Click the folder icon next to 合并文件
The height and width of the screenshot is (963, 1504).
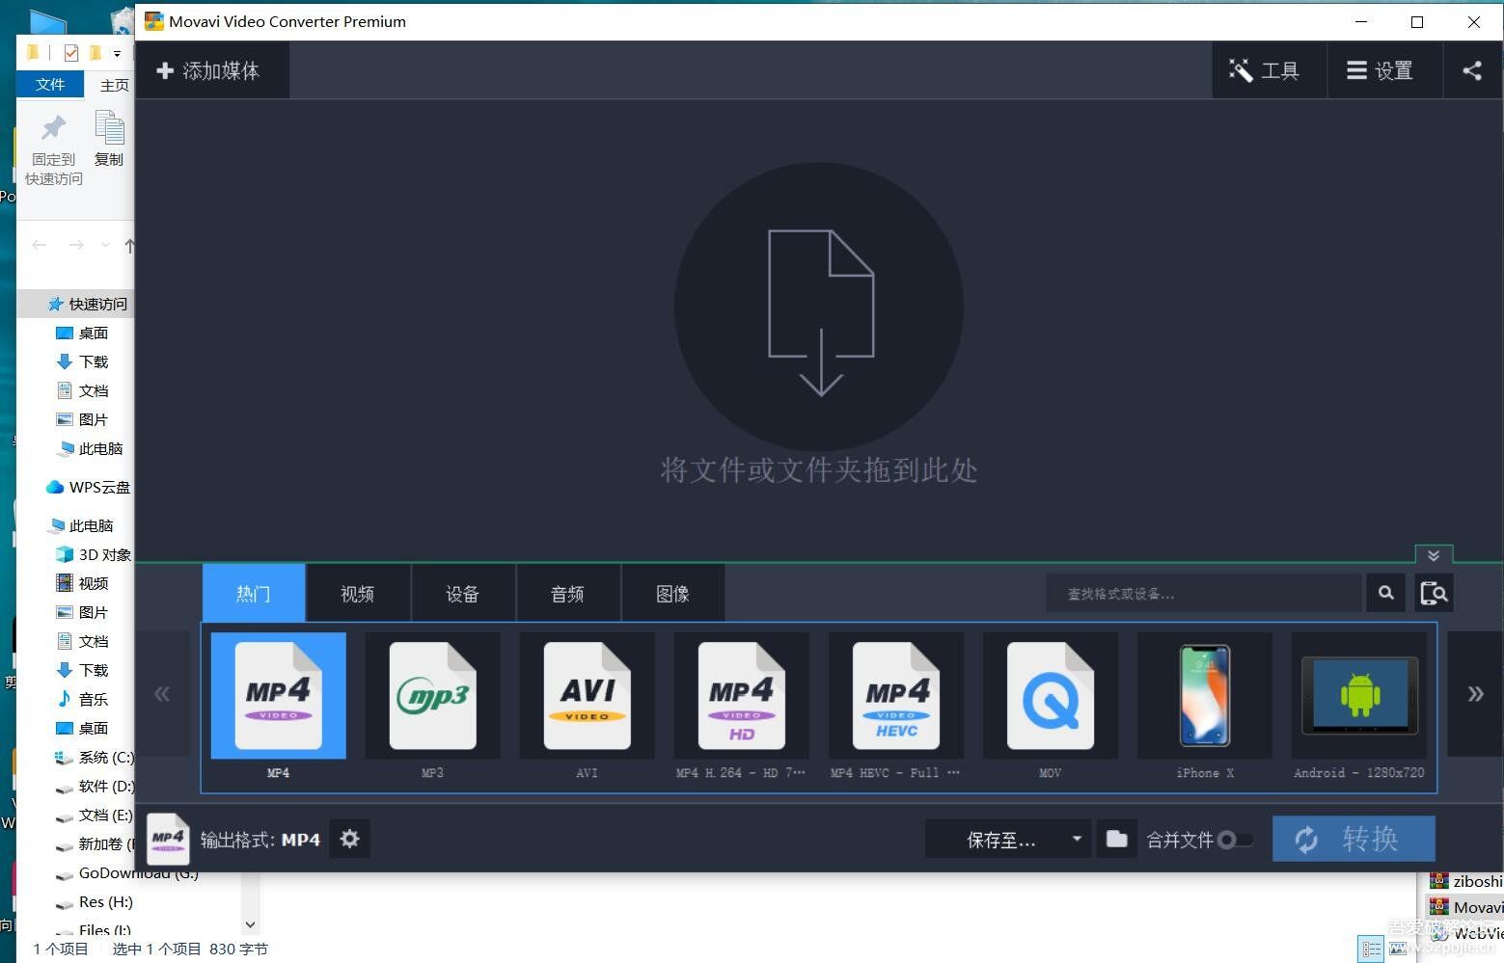[x=1116, y=839]
